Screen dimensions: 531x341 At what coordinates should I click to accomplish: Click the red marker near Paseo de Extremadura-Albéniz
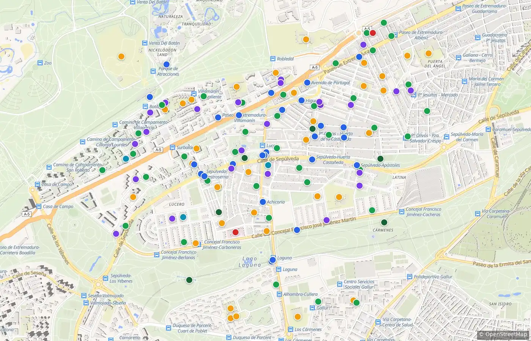point(373,33)
